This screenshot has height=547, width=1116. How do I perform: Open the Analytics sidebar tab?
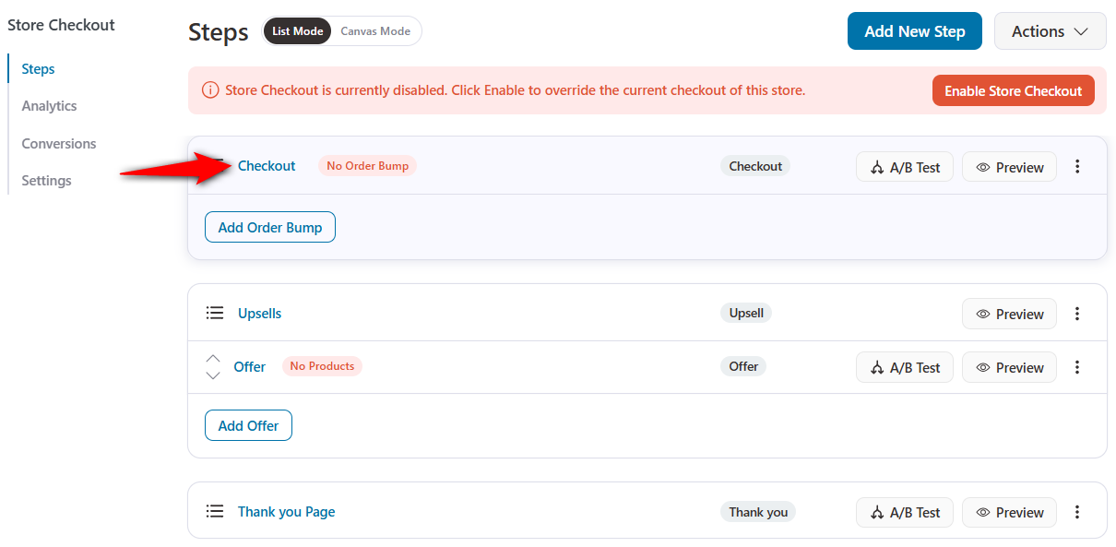pos(49,106)
